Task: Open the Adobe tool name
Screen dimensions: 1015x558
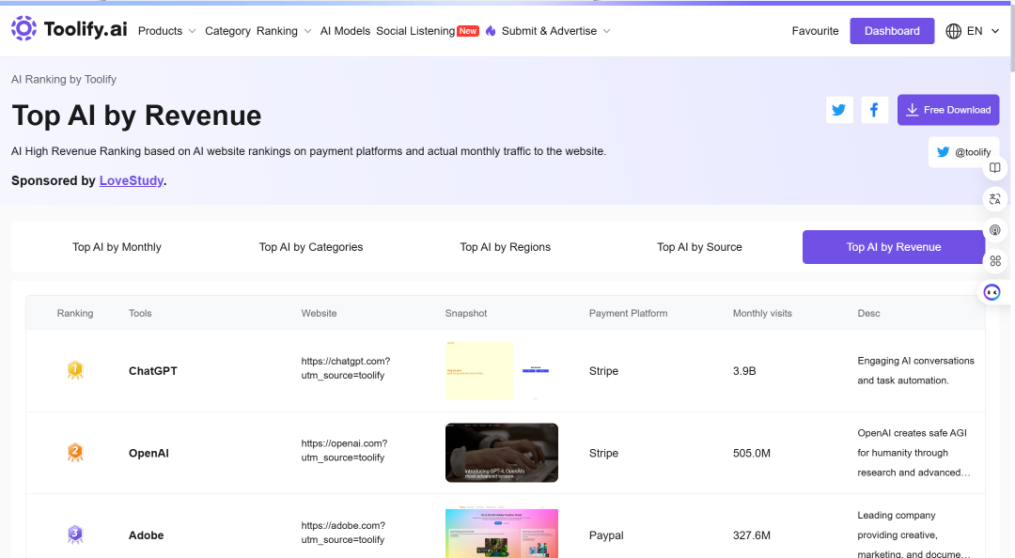Action: click(x=147, y=535)
